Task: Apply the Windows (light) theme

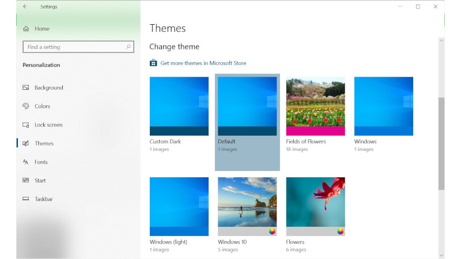Action: [x=179, y=207]
